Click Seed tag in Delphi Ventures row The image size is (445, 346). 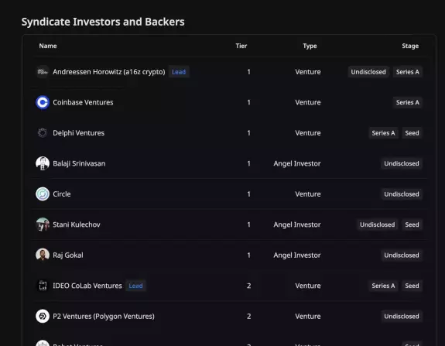[x=412, y=133]
